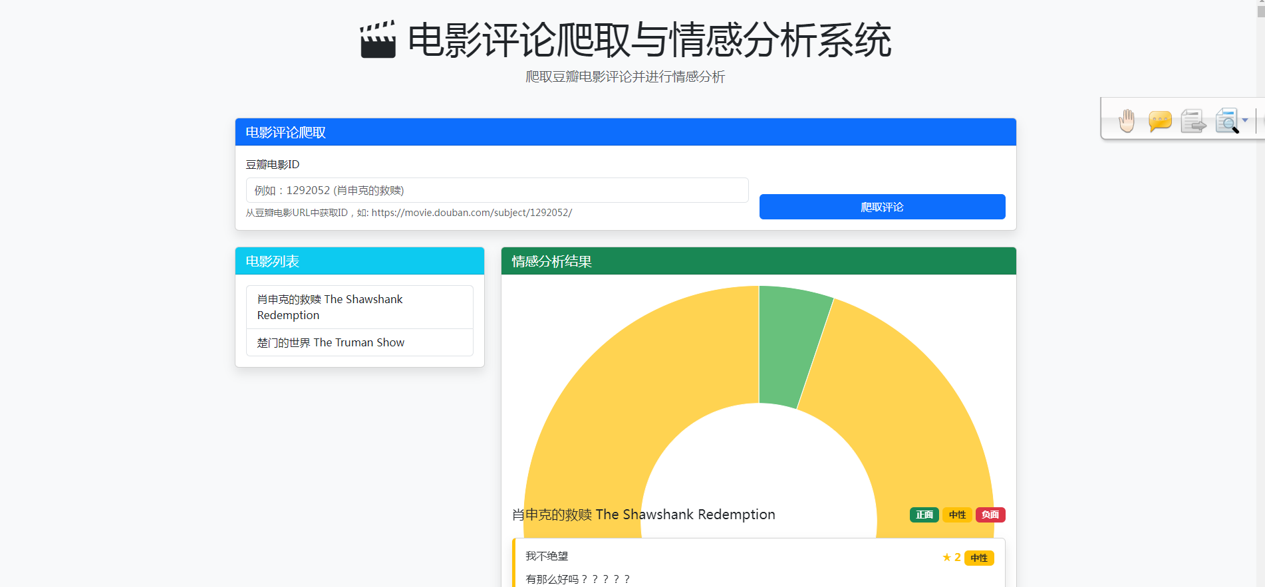Click the 爬取评论 button
The width and height of the screenshot is (1265, 587).
pos(882,207)
